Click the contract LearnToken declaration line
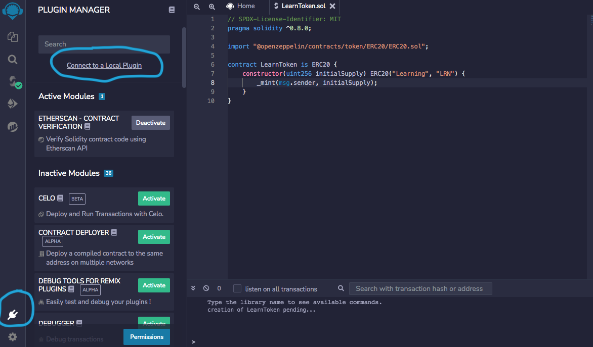 coord(282,65)
